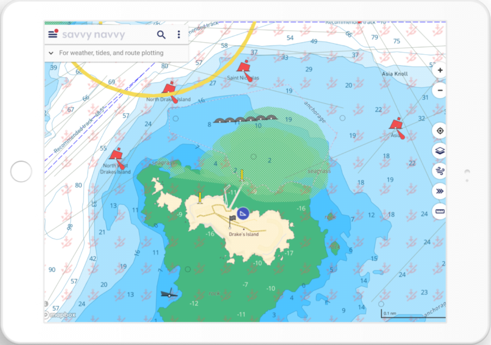Toggle the zoom-in control

click(x=439, y=70)
